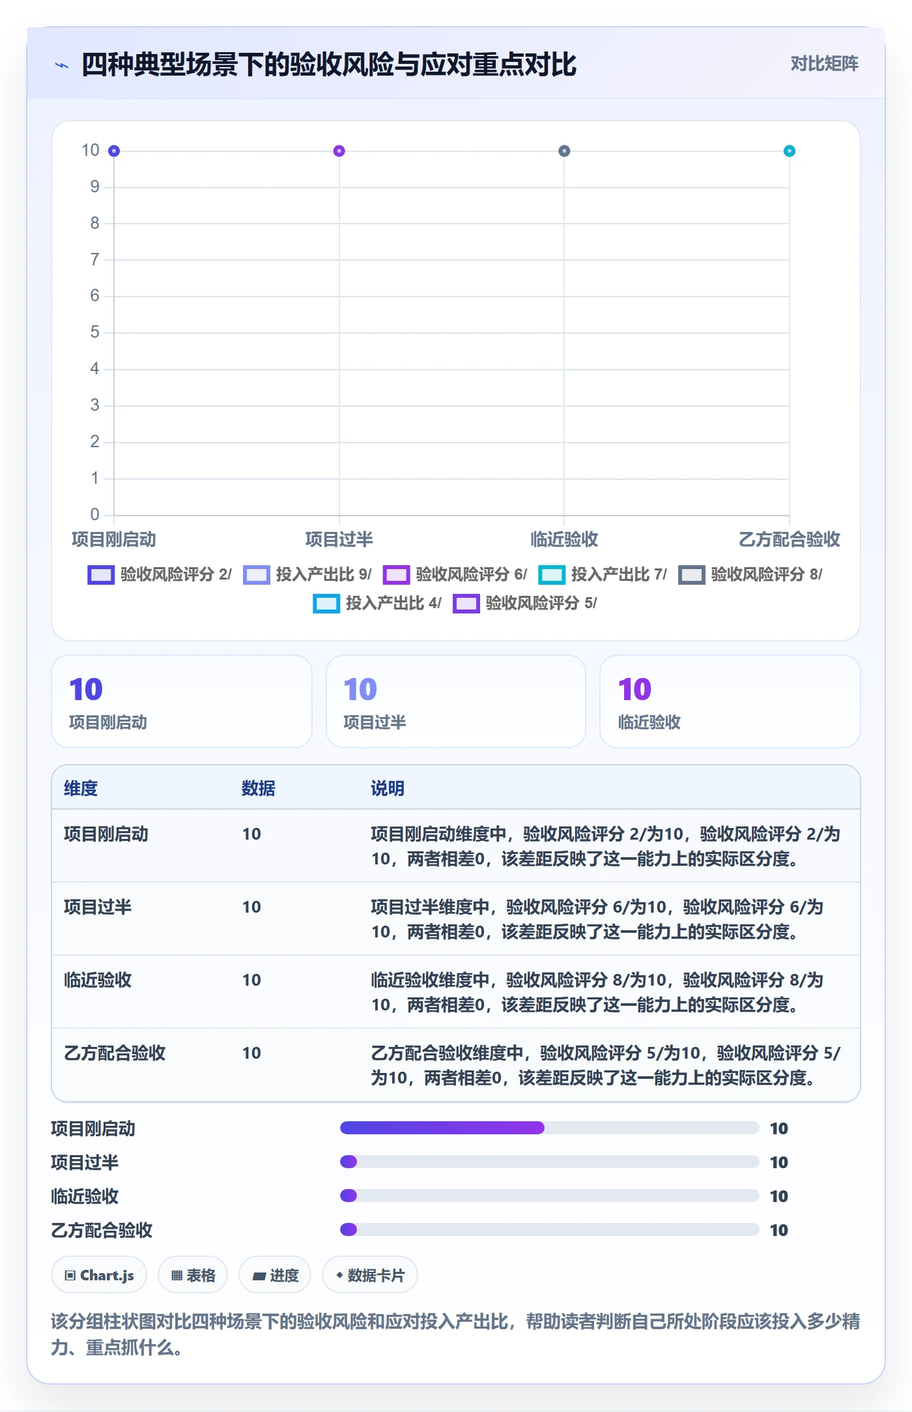Image resolution: width=912 pixels, height=1412 pixels.
Task: Click the 数据卡片 tag chip
Action: coord(370,1275)
